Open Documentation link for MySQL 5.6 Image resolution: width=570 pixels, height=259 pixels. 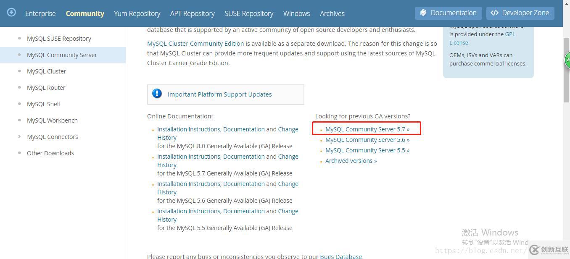[x=244, y=184]
